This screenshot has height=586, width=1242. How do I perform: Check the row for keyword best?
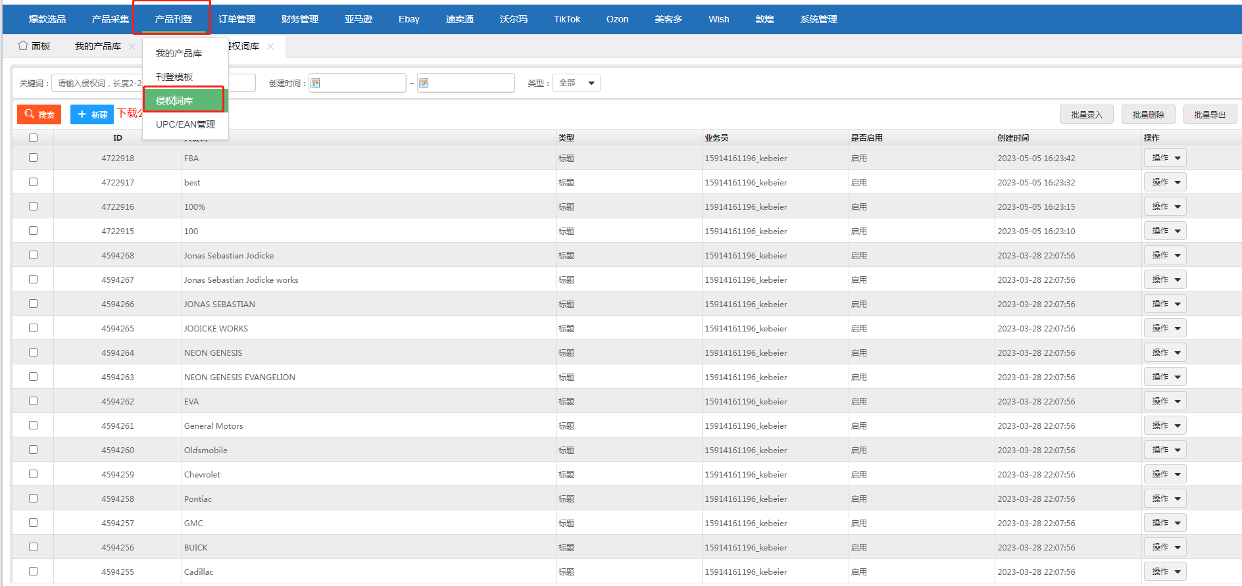tap(33, 182)
